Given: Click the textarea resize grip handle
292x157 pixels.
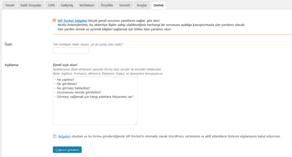Looking at the screenshot, I should (x=136, y=123).
